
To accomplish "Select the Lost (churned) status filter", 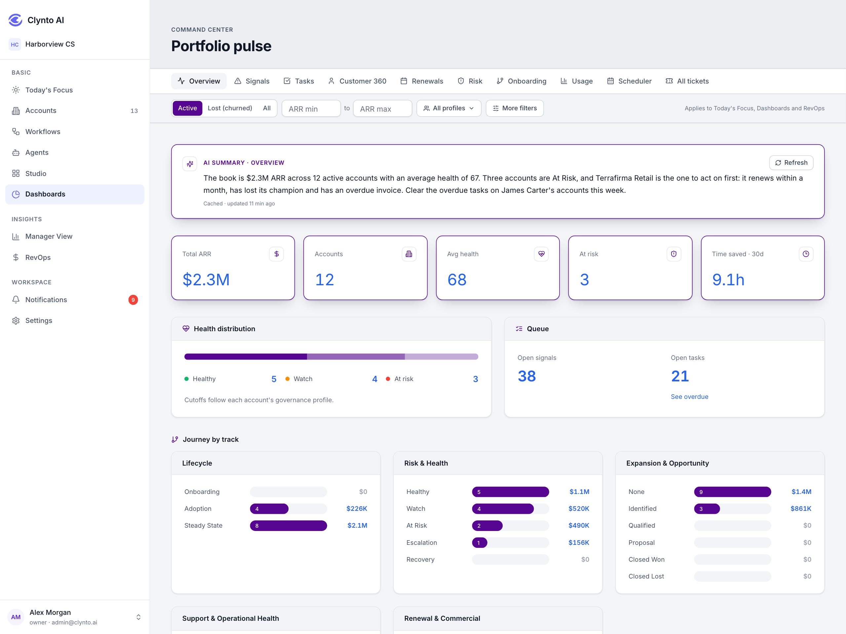I will [x=230, y=108].
